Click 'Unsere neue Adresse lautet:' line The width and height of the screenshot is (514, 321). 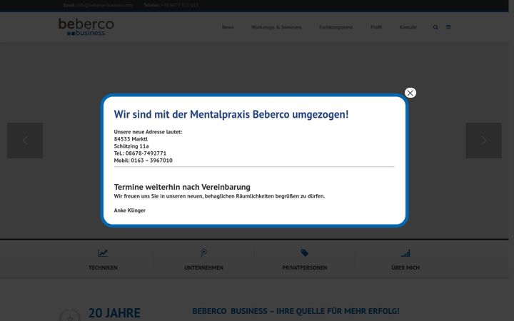[148, 132]
